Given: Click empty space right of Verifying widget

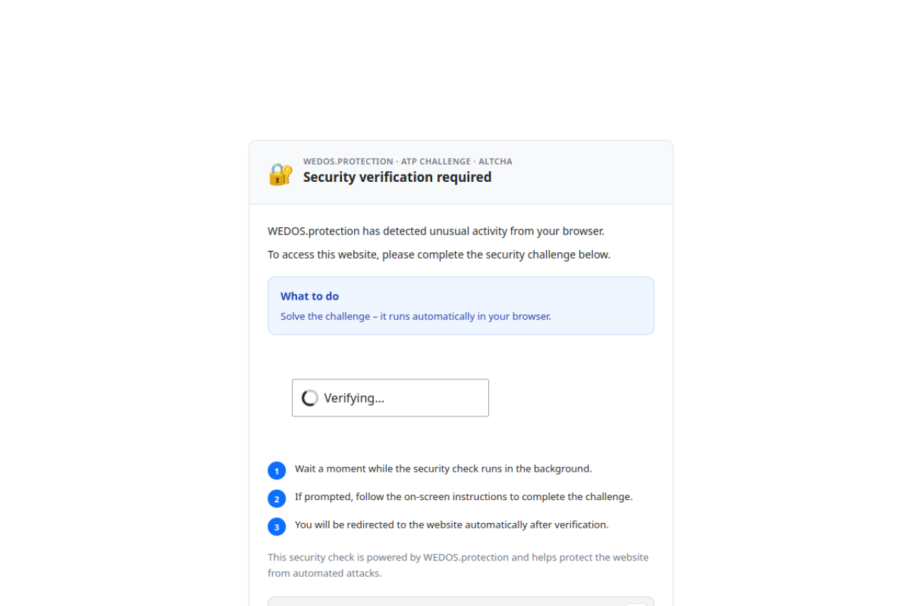Looking at the screenshot, I should point(569,398).
